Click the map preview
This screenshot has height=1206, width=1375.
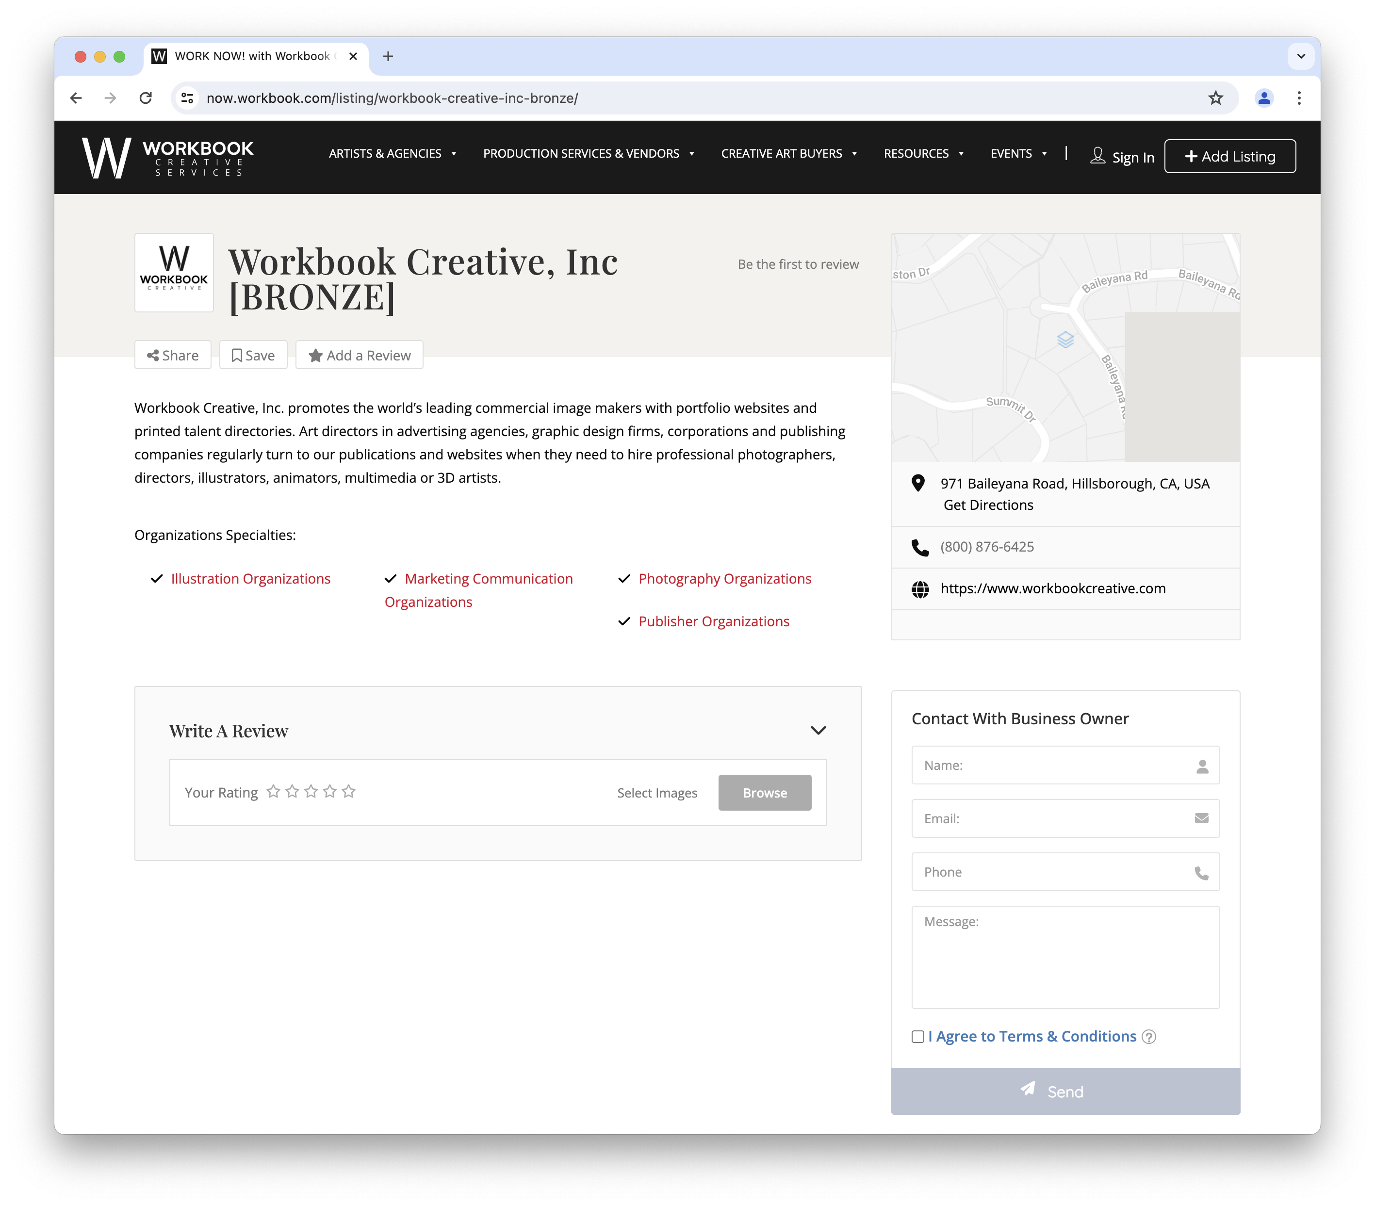1065,348
